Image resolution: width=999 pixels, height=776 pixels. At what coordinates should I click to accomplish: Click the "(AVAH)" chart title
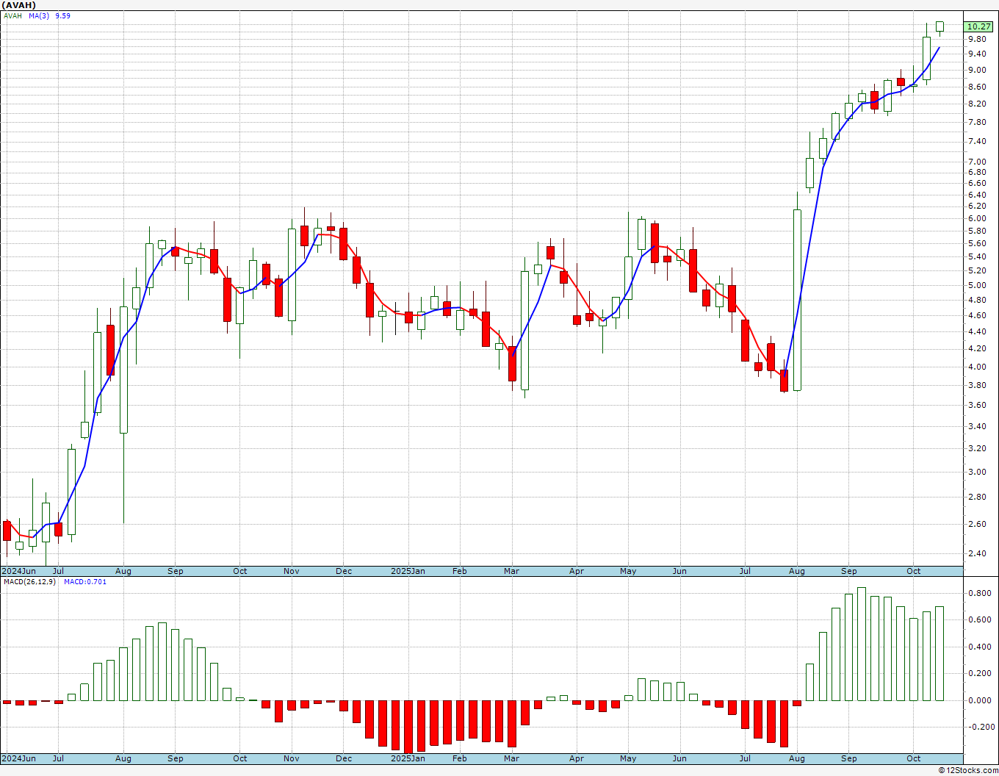tap(19, 5)
